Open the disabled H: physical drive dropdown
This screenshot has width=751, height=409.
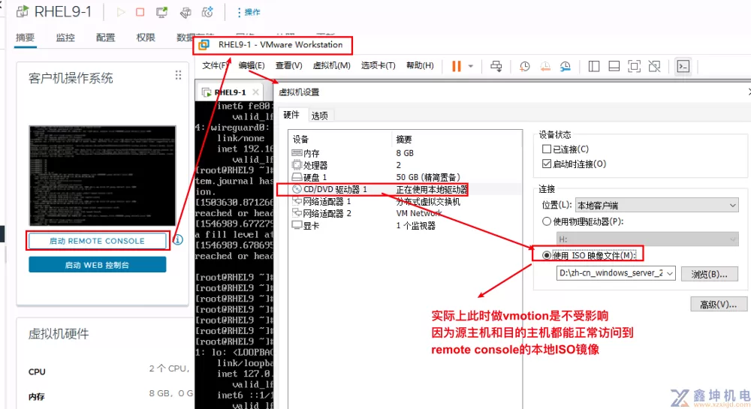[x=647, y=239]
